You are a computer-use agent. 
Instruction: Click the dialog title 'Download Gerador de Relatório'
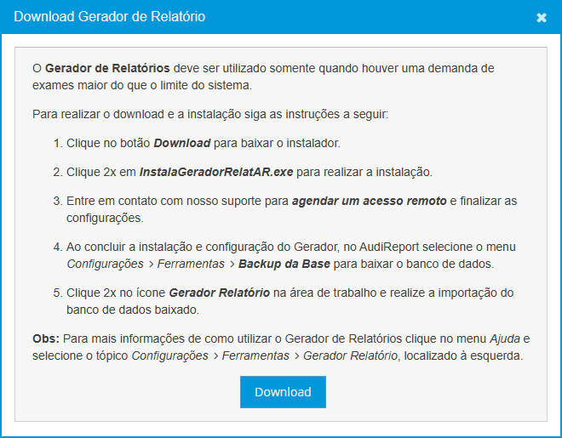[x=109, y=16]
